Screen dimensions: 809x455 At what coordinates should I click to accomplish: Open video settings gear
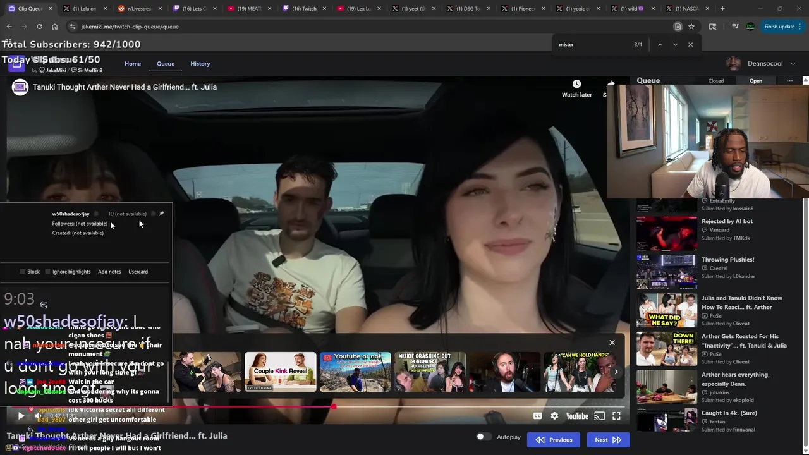coord(554,416)
